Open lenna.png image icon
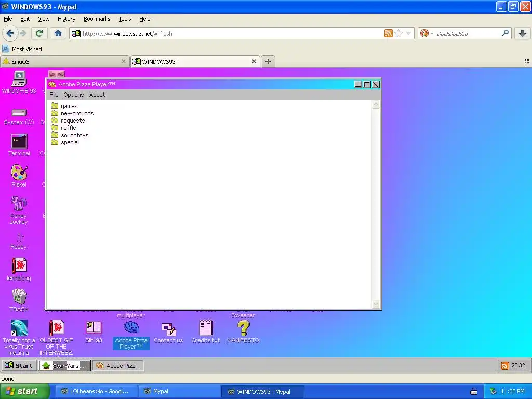The image size is (532, 399). 19,270
